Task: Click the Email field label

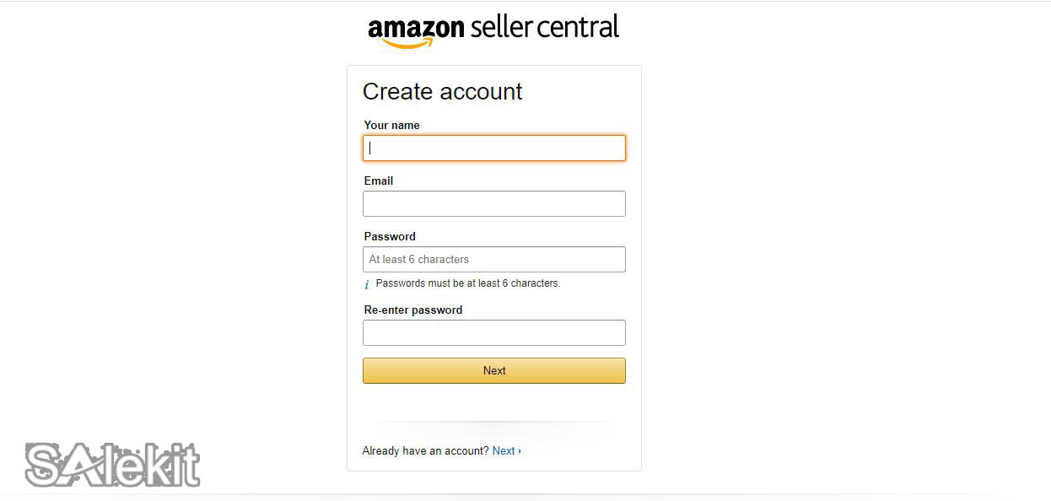Action: [378, 180]
